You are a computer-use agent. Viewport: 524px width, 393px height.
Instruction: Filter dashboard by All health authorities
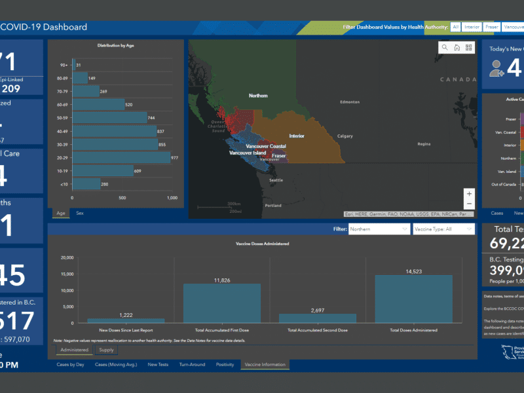[x=455, y=27]
